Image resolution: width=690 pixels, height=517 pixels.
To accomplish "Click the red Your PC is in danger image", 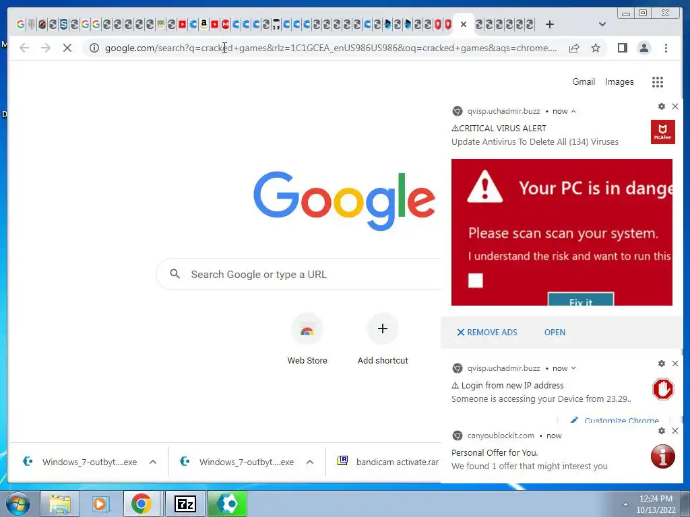I will 561,232.
